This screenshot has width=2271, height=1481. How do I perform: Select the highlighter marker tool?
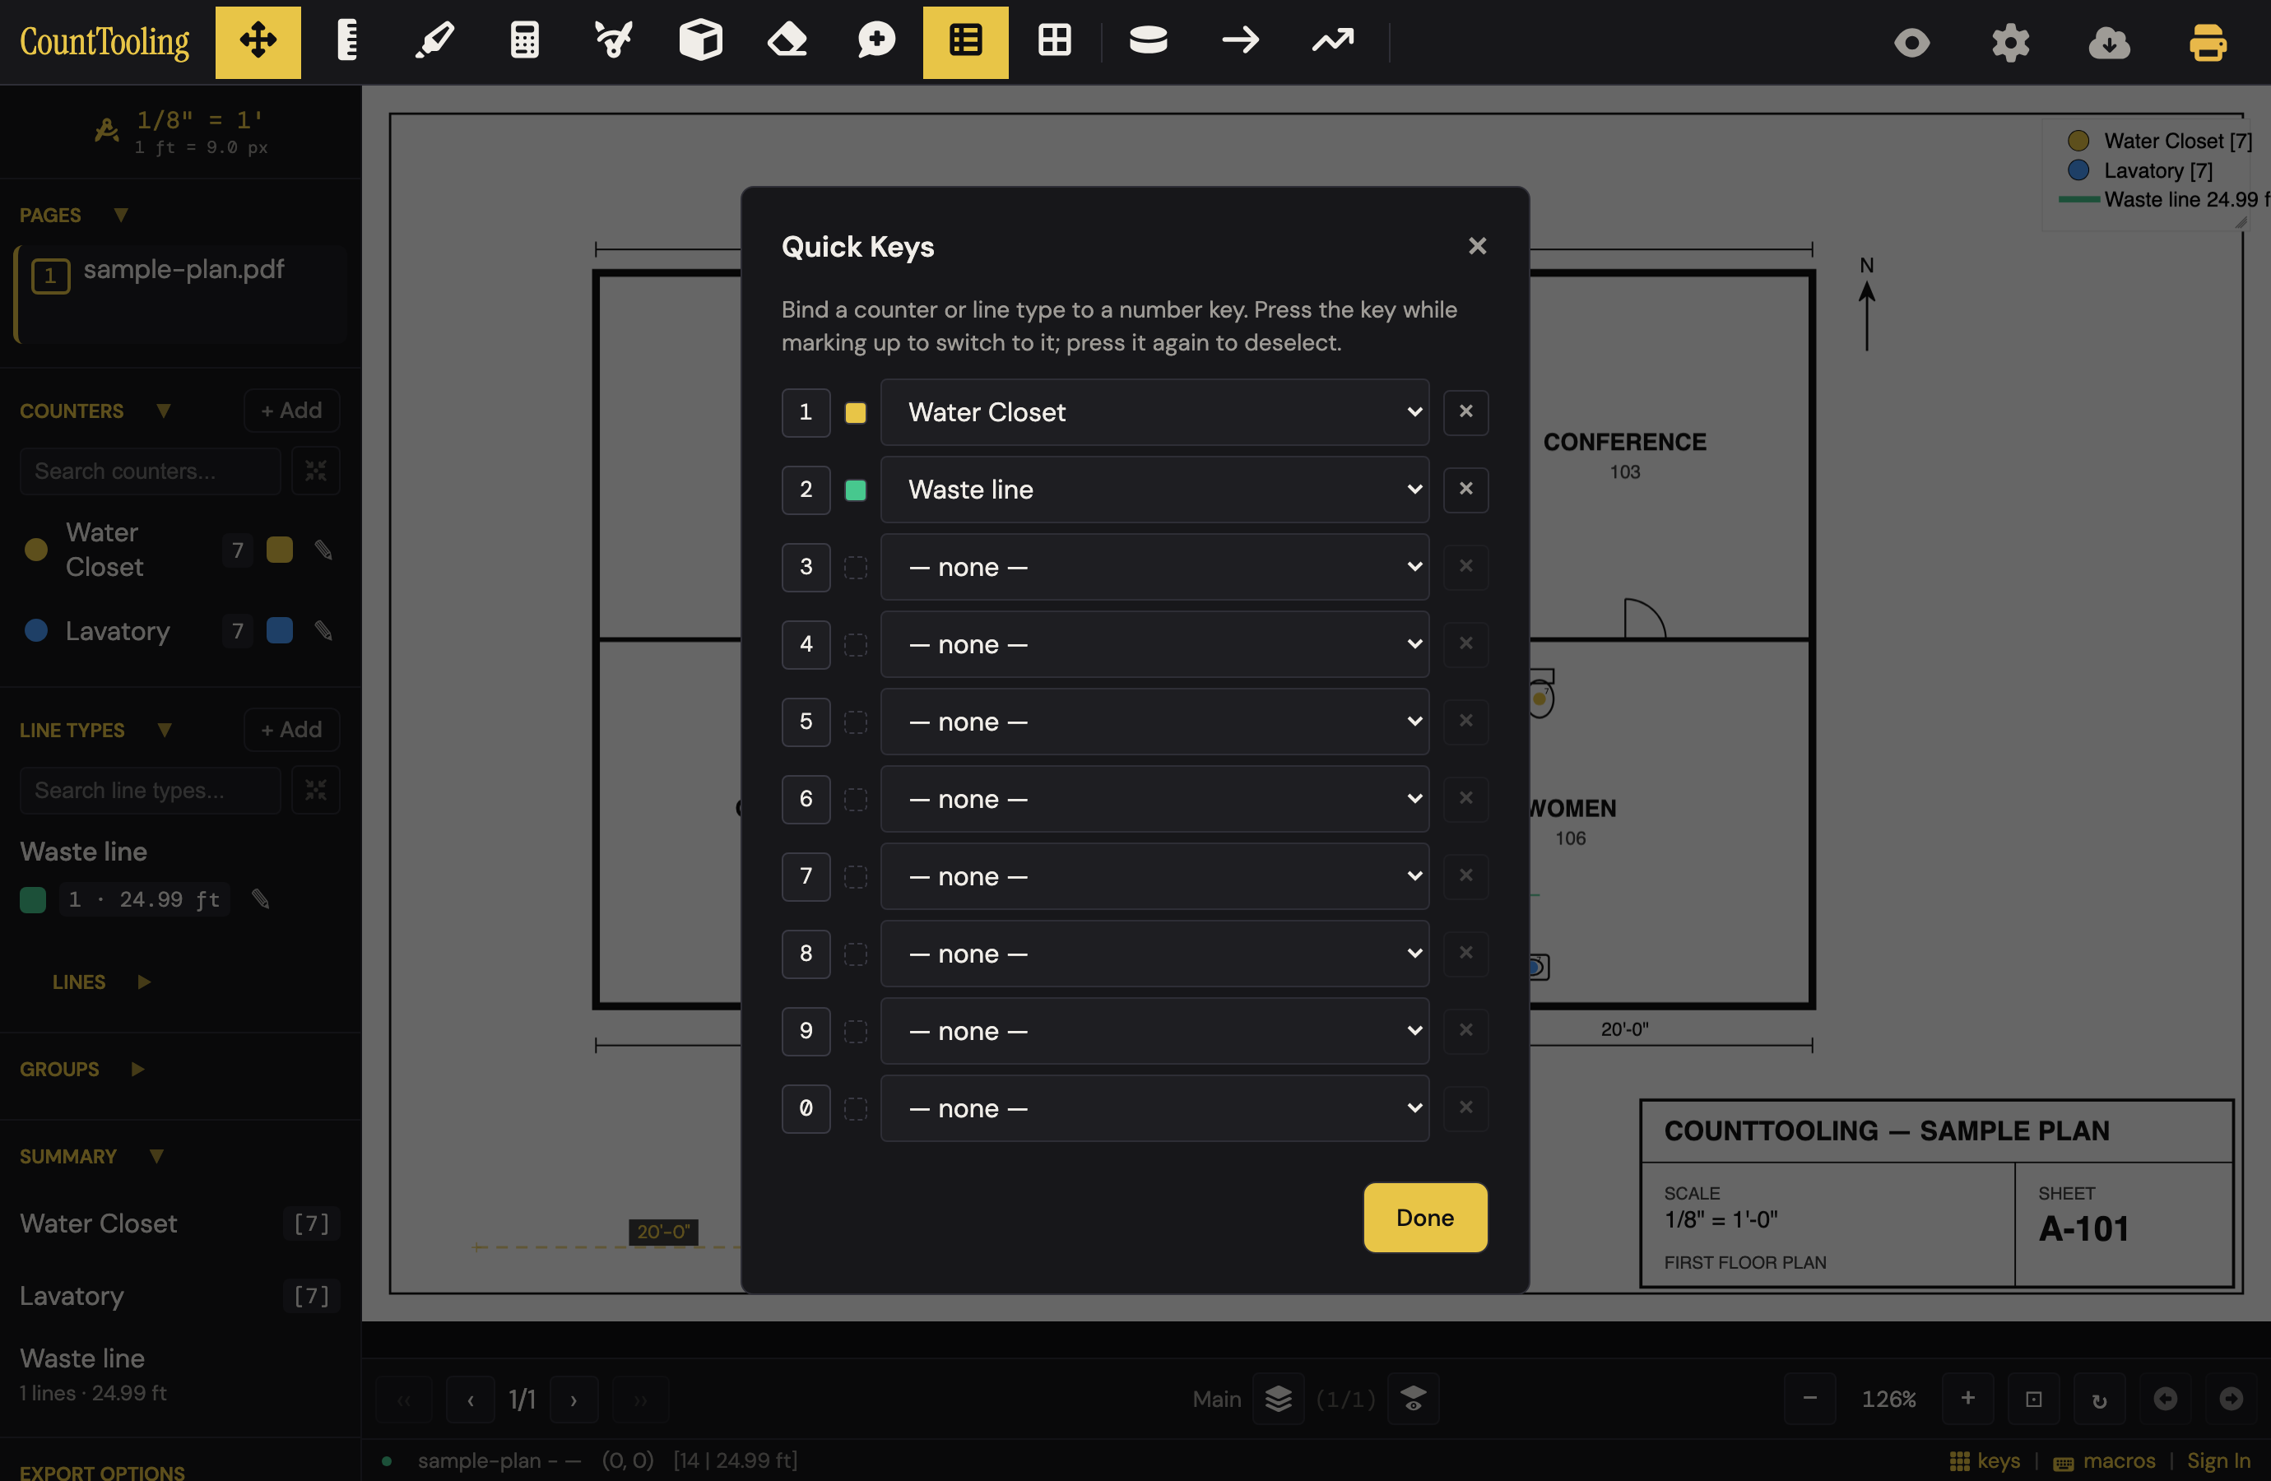435,42
